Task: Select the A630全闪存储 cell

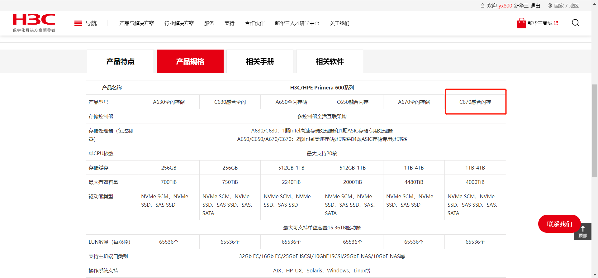Action: (169, 102)
